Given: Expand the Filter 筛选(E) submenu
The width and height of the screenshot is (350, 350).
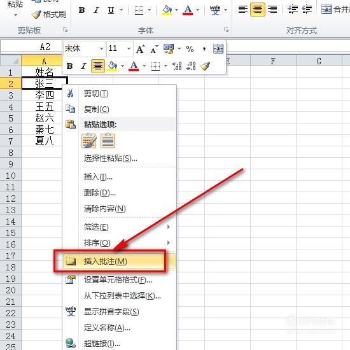Looking at the screenshot, I should (x=120, y=227).
